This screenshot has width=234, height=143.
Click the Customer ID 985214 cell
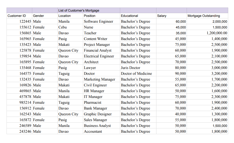click(x=25, y=102)
